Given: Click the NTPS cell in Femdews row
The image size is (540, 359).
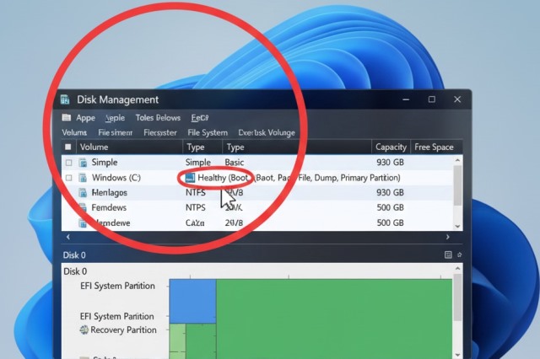Looking at the screenshot, I should (x=195, y=207).
